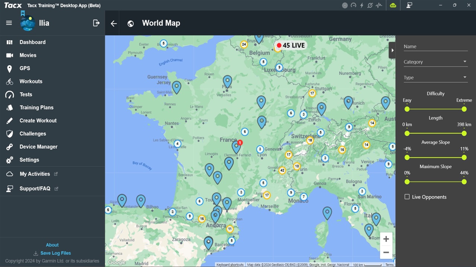Screen dimensions: 476x267
Task: Click the Average Slope 11% handle
Action: [x=464, y=158]
